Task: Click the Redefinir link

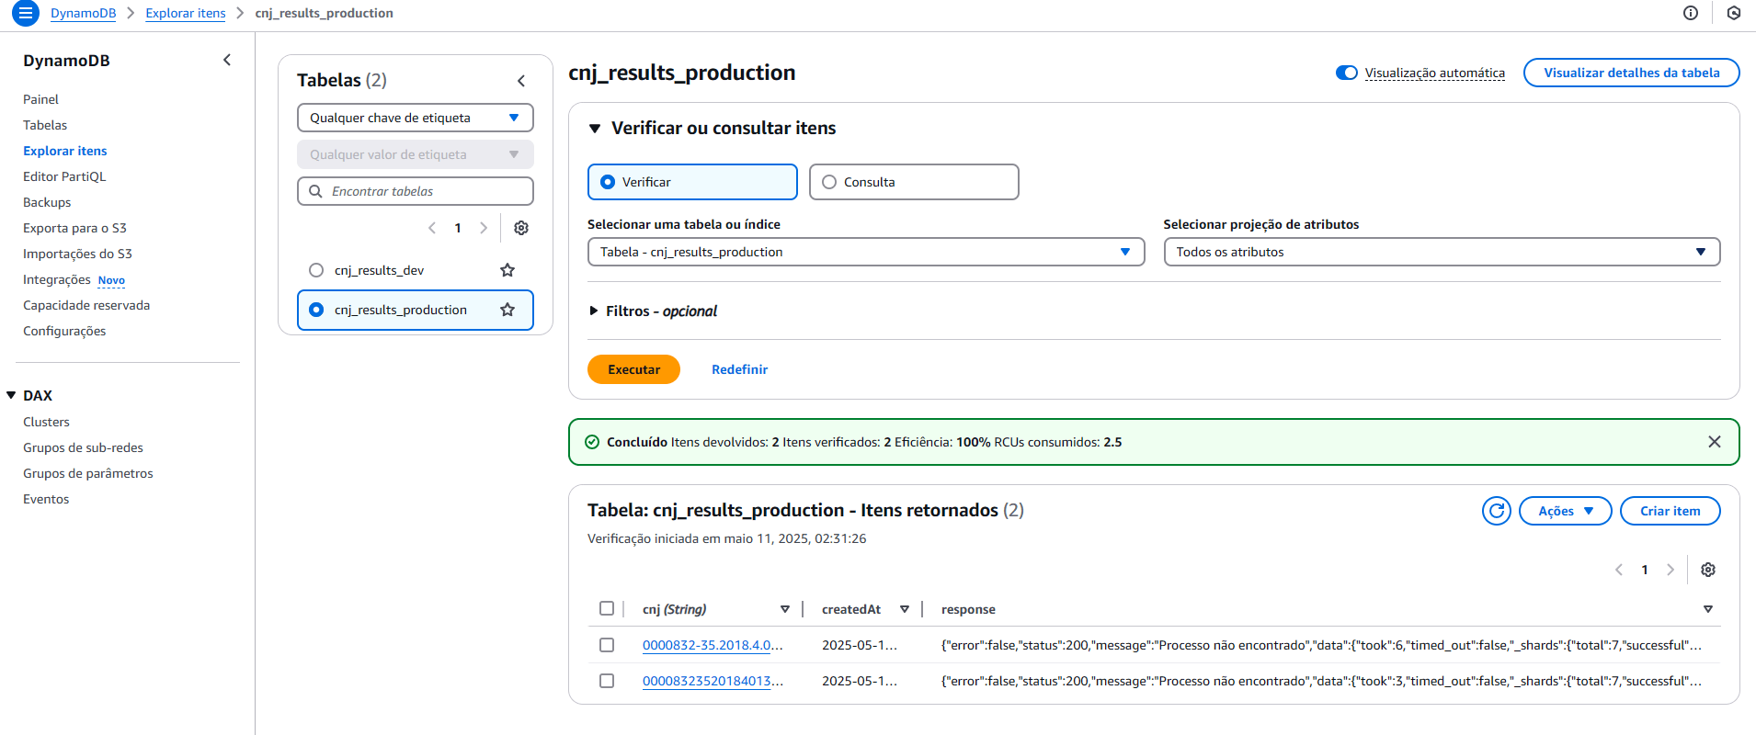Action: pyautogui.click(x=739, y=369)
